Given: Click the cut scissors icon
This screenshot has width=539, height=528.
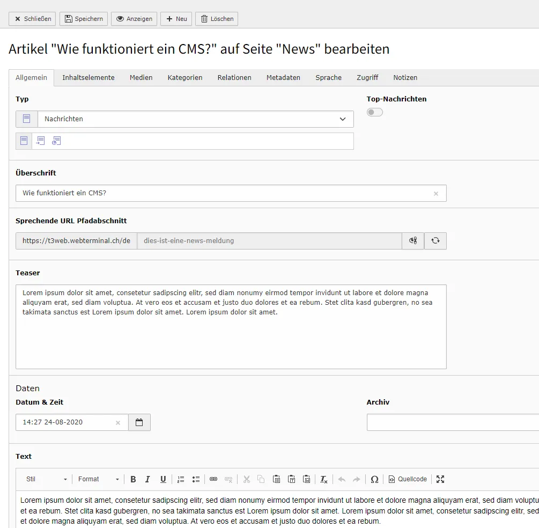Looking at the screenshot, I should (247, 479).
